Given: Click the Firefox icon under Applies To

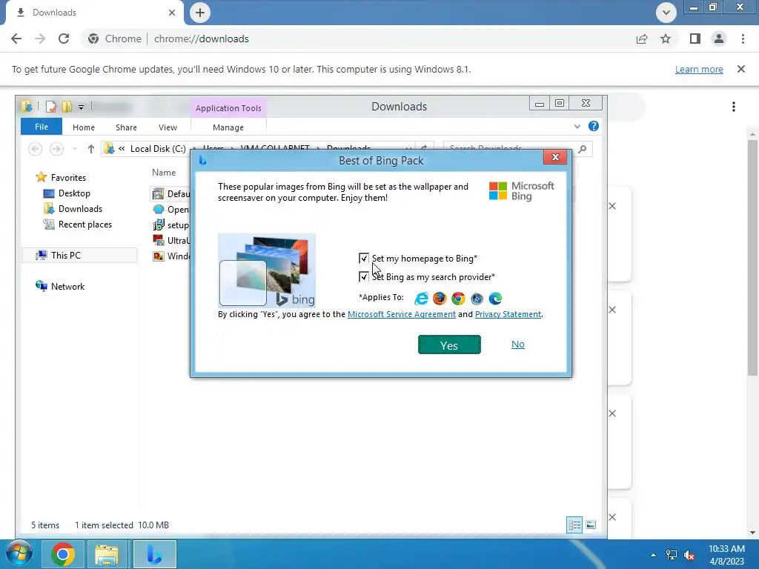Looking at the screenshot, I should 440,298.
